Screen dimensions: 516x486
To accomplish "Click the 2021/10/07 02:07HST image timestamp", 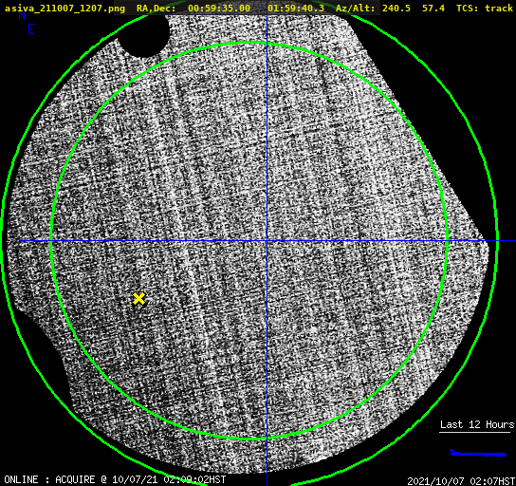I will click(x=461, y=481).
